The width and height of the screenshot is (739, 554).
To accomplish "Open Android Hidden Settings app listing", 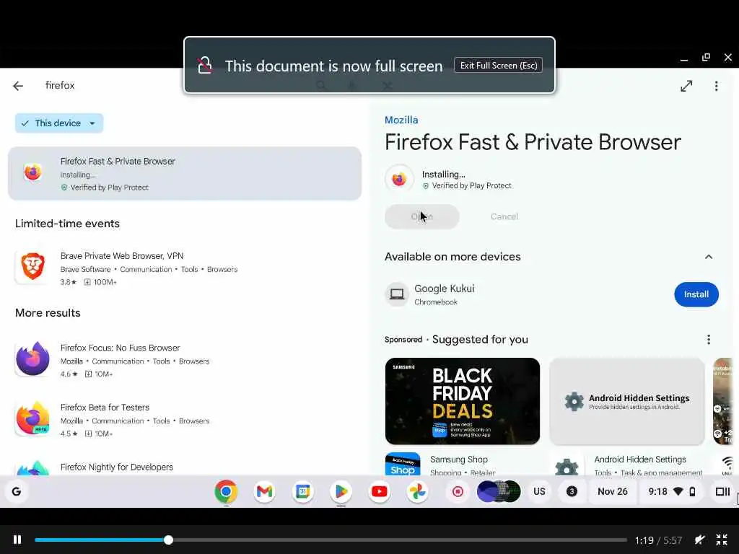I will coord(627,465).
